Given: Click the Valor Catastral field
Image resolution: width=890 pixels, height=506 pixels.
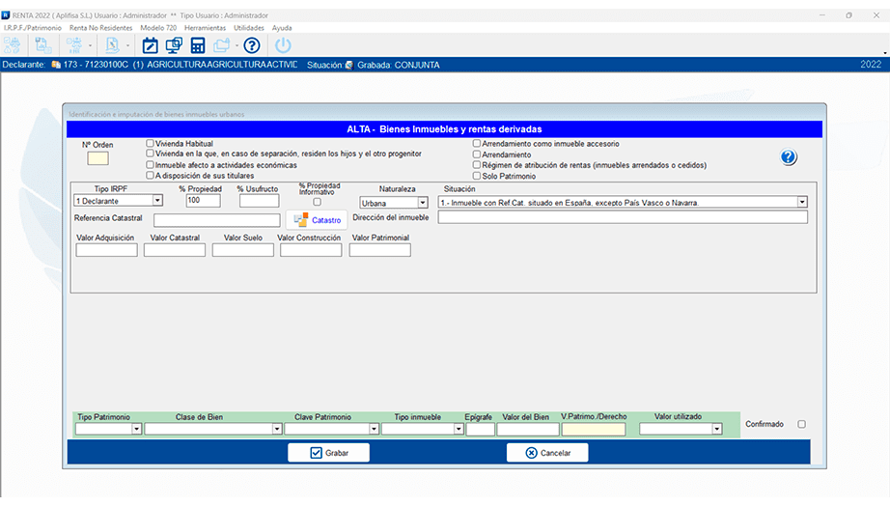Looking at the screenshot, I should coord(175,250).
